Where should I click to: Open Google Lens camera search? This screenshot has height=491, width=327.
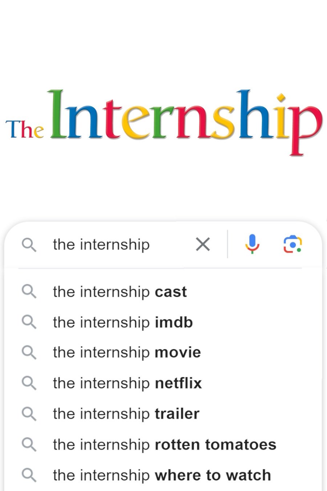pyautogui.click(x=292, y=244)
